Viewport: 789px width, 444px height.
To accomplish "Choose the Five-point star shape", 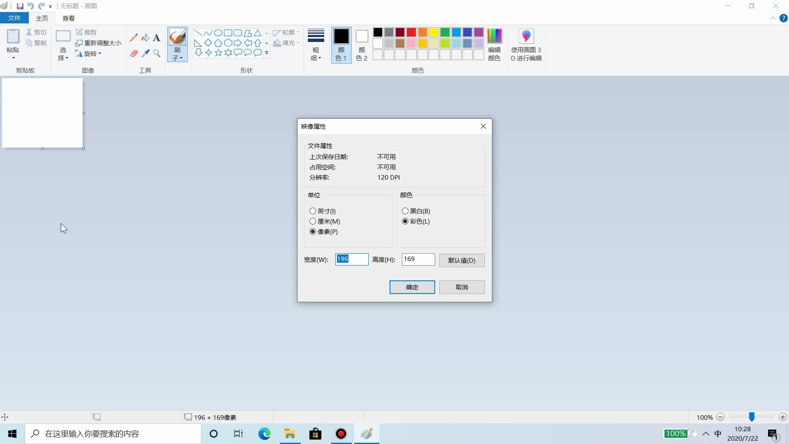I will (x=218, y=53).
